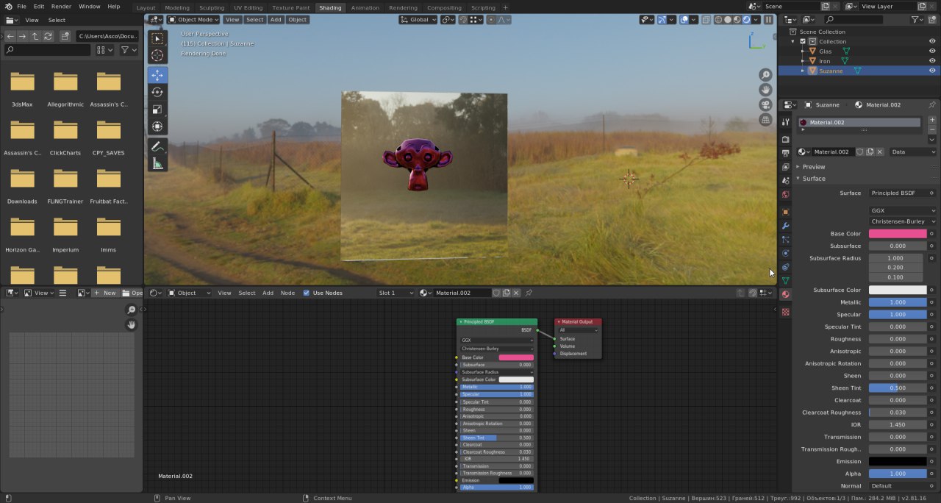Toggle camera view gizmo in viewport
Viewport: 941px width, 503px height.
pos(765,104)
